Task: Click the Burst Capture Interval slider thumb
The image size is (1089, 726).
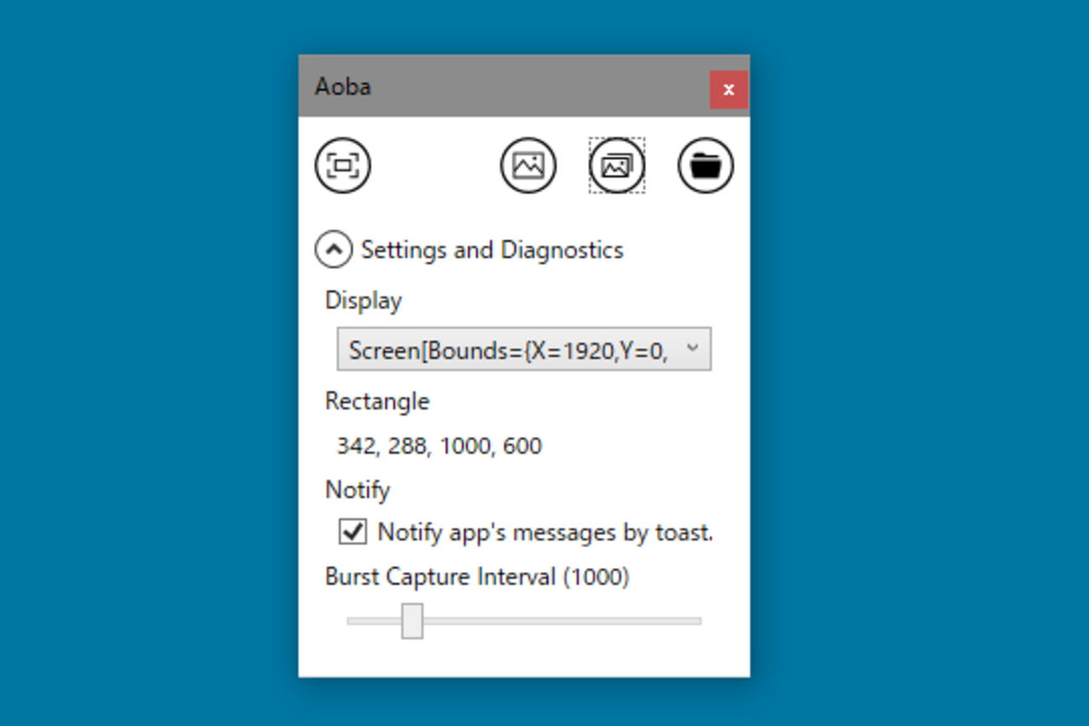Action: point(411,620)
